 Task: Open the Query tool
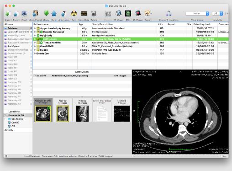[x=46, y=13]
